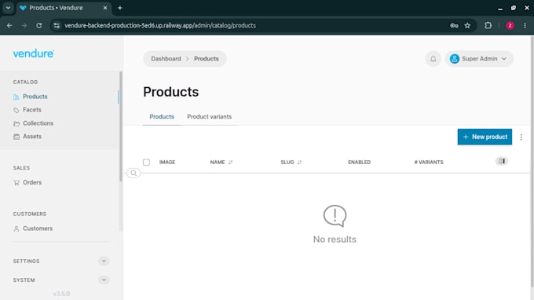Image resolution: width=534 pixels, height=300 pixels.
Task: Bookmark this page with the star
Action: click(x=467, y=26)
